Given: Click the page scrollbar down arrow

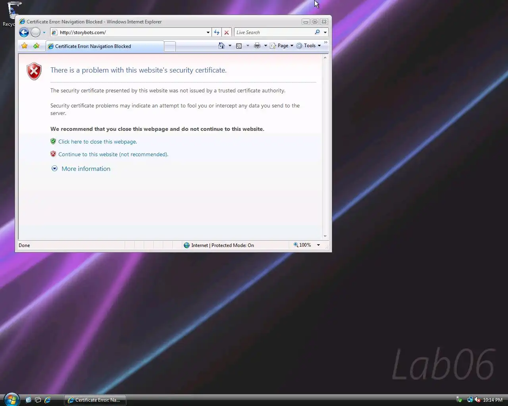Looking at the screenshot, I should point(325,236).
